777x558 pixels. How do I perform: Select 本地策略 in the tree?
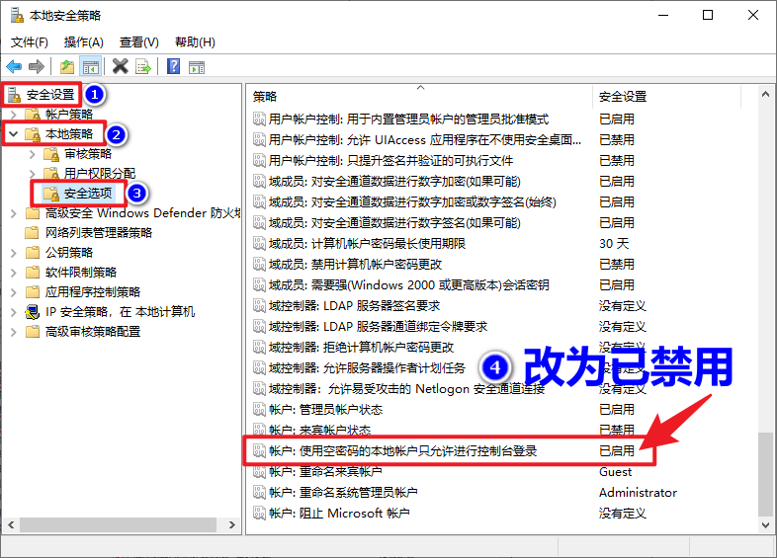pyautogui.click(x=69, y=134)
